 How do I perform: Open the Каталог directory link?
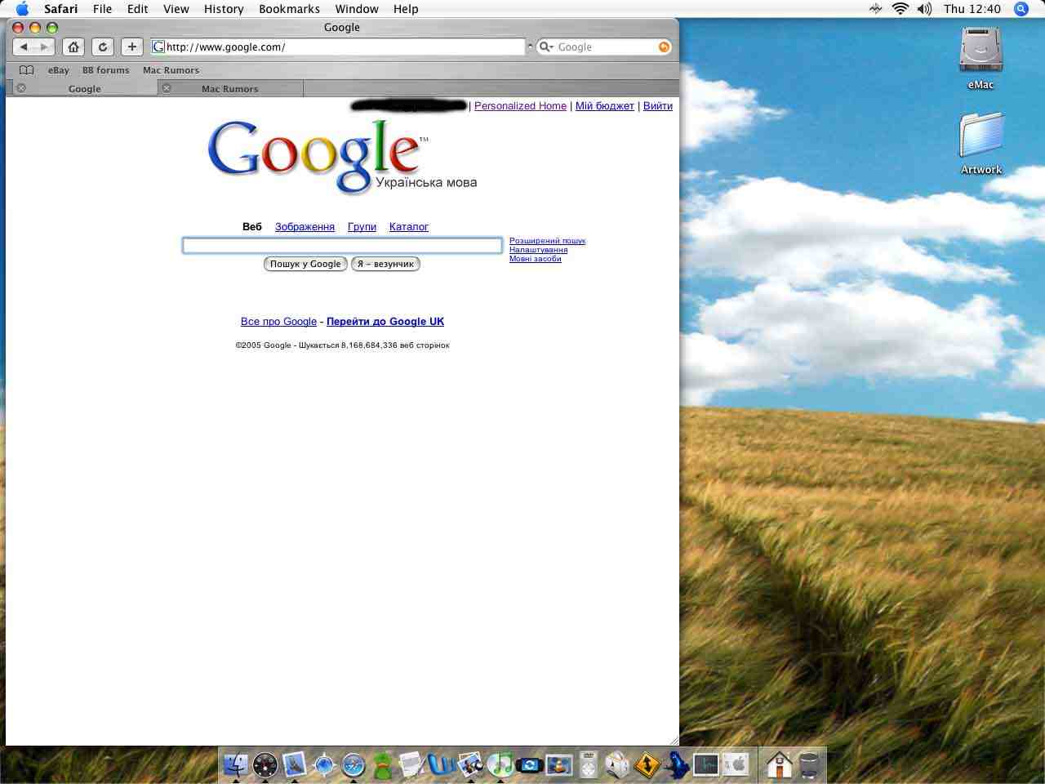pyautogui.click(x=409, y=227)
